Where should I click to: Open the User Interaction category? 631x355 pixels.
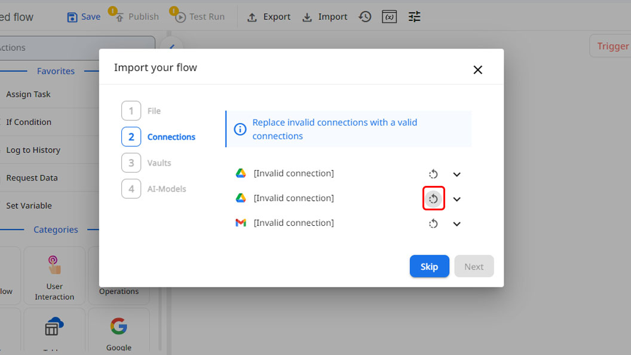pos(54,276)
